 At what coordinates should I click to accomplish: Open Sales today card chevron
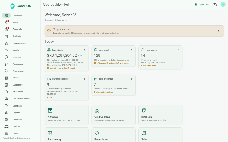pyautogui.click(x=85, y=50)
